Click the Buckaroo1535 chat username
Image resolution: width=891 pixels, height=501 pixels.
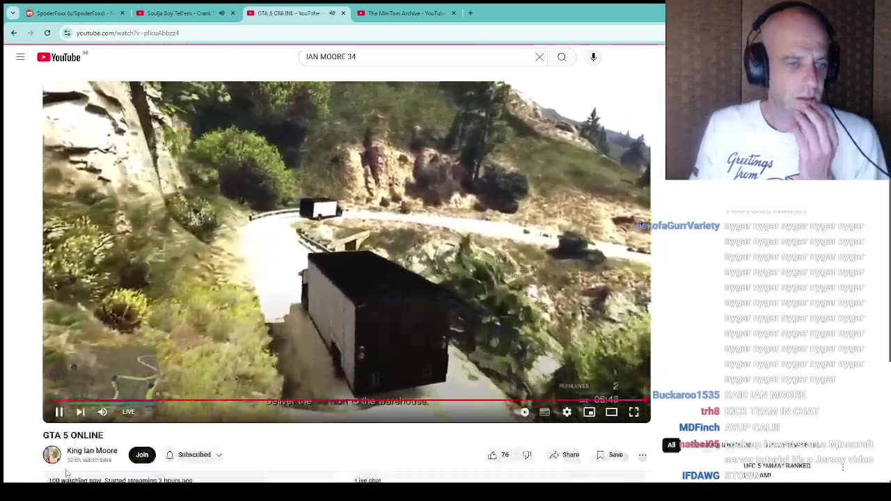(x=686, y=395)
